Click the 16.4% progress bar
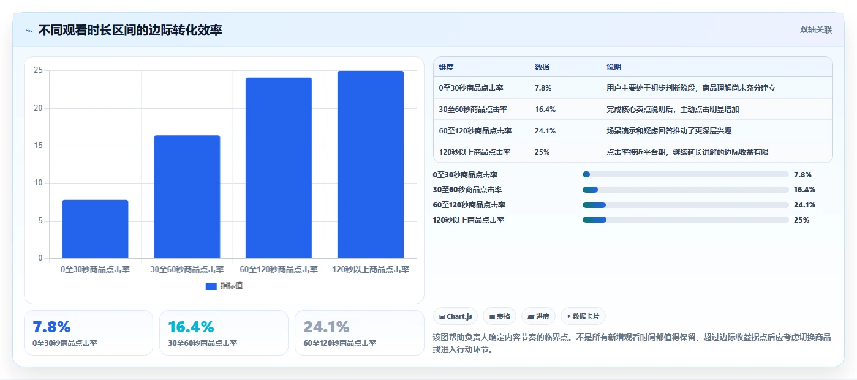 point(685,190)
